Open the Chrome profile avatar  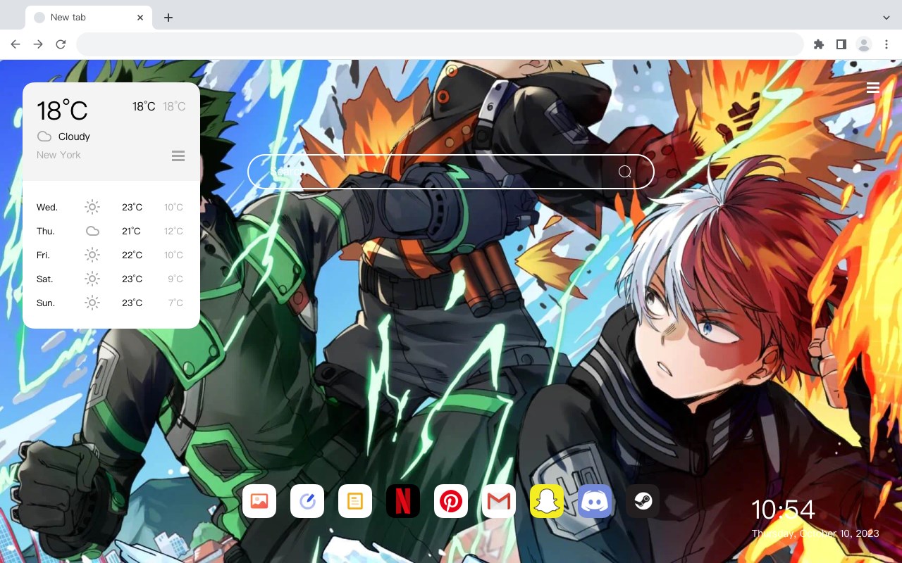click(864, 44)
